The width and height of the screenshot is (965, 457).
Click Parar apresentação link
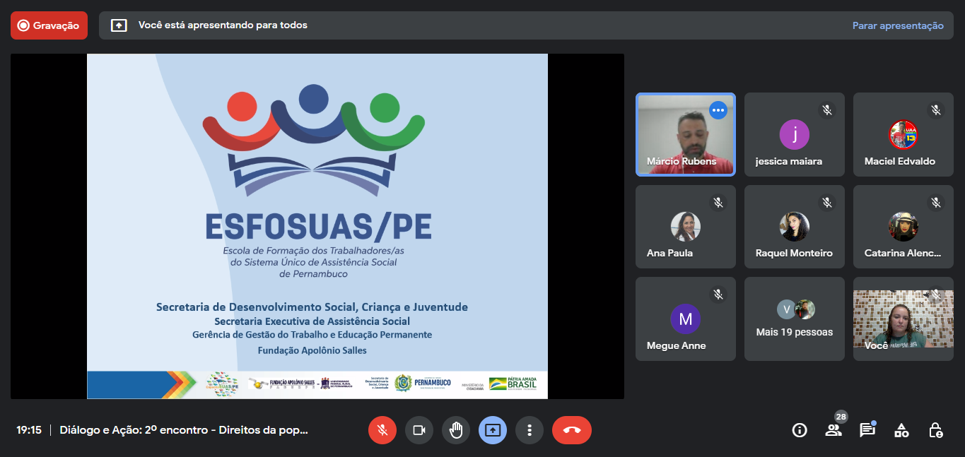point(897,25)
